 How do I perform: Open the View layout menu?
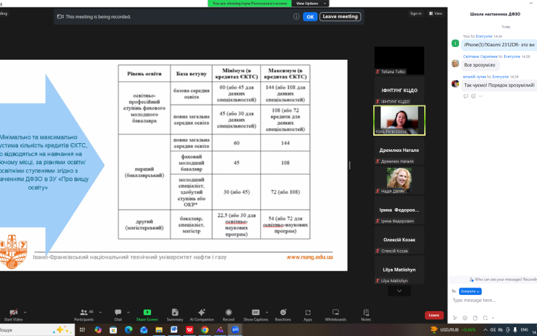[x=436, y=13]
